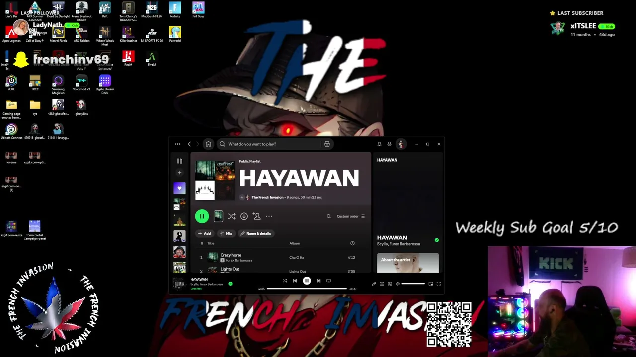Sort tracks by the Title column header

pyautogui.click(x=211, y=243)
